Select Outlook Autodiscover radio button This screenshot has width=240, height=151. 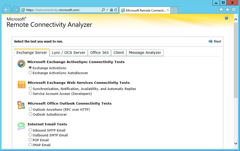pyautogui.click(x=31, y=114)
